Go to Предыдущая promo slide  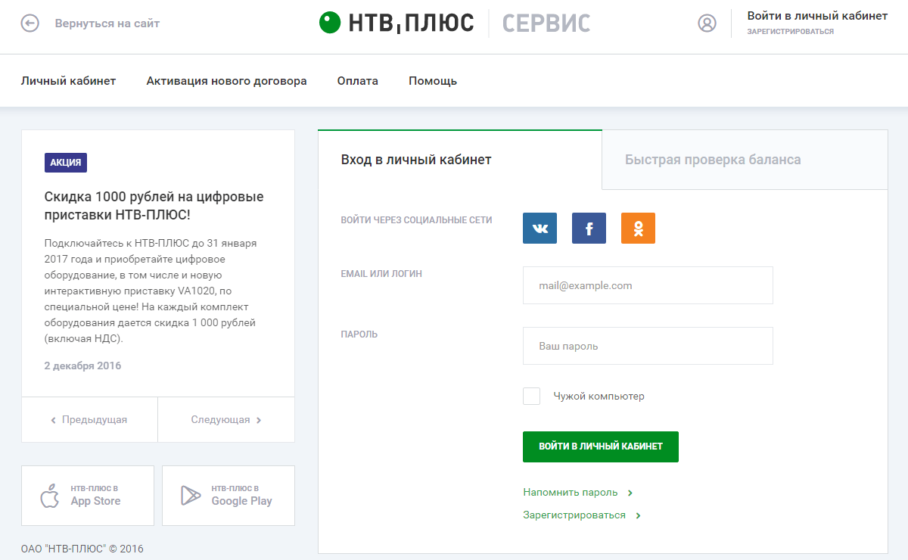pyautogui.click(x=89, y=419)
